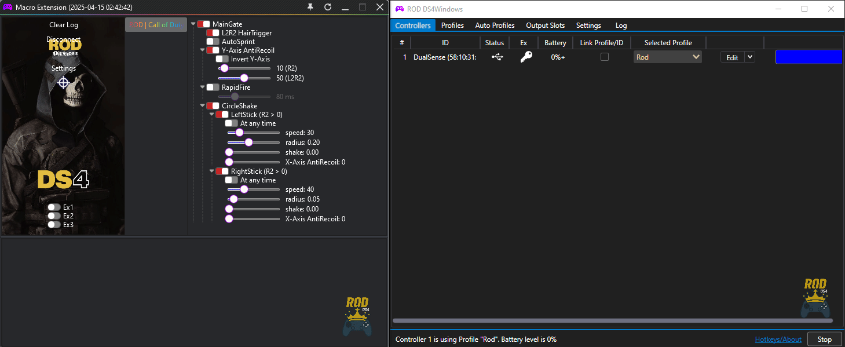Click the blue lightbar color swatch
845x347 pixels.
(x=809, y=57)
